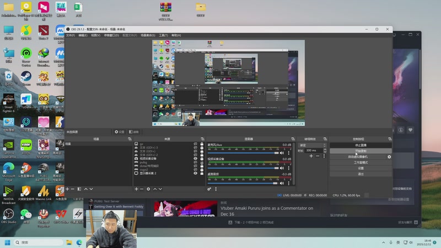This screenshot has height=248, width=441.
Task: Click the Exit button in controls
Action: 361,174
